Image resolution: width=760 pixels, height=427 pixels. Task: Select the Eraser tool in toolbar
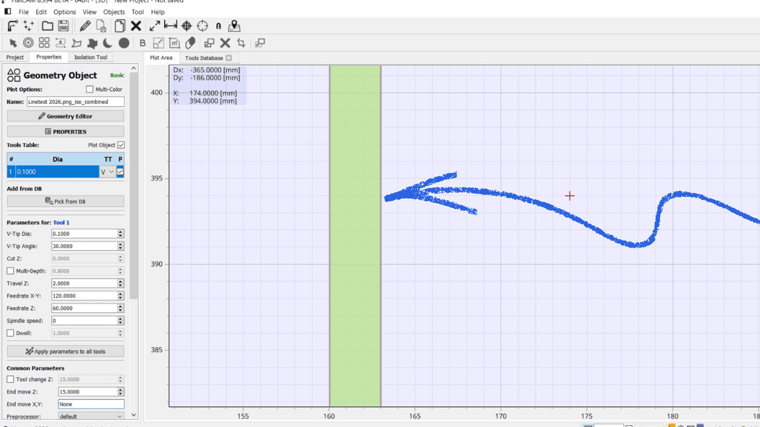point(190,43)
